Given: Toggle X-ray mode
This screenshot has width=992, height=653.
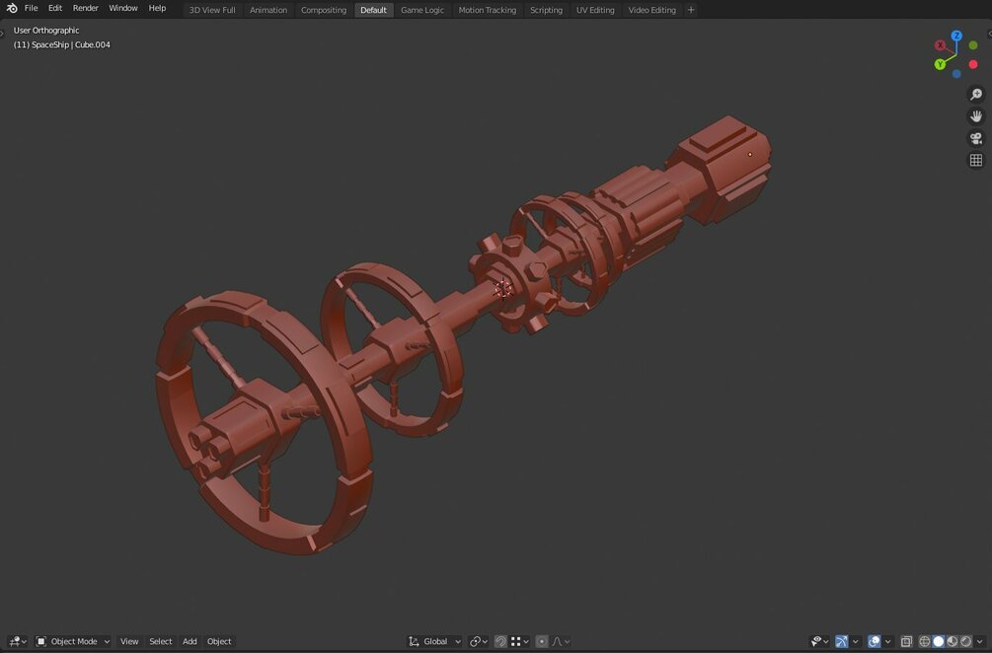Looking at the screenshot, I should [906, 641].
